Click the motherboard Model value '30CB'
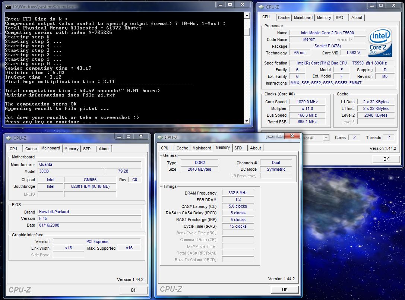This screenshot has height=300, width=405. click(71, 171)
